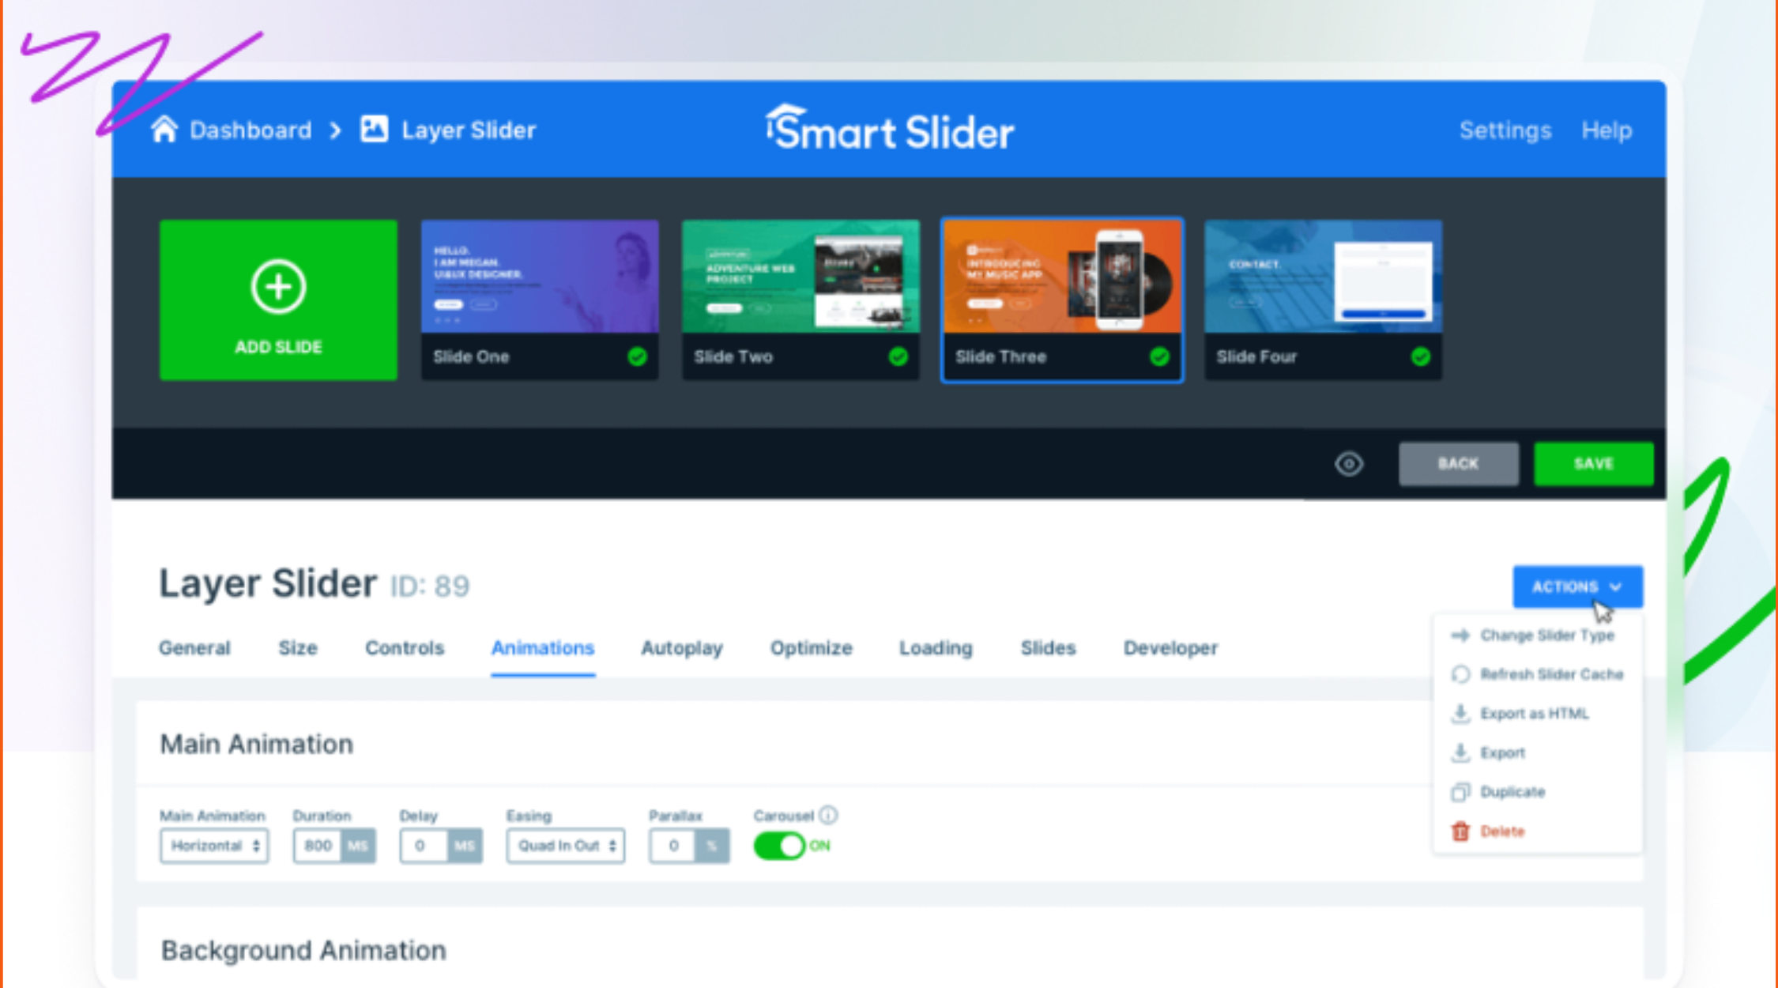The width and height of the screenshot is (1778, 988).
Task: Click the Carousel info icon
Action: click(x=828, y=815)
